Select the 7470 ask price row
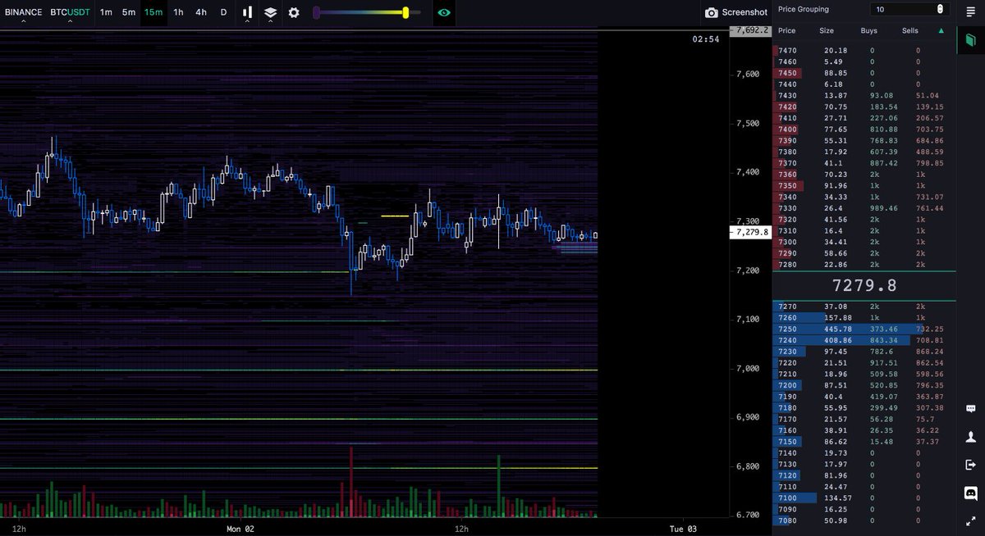Screen dimensions: 985x536 pos(864,51)
